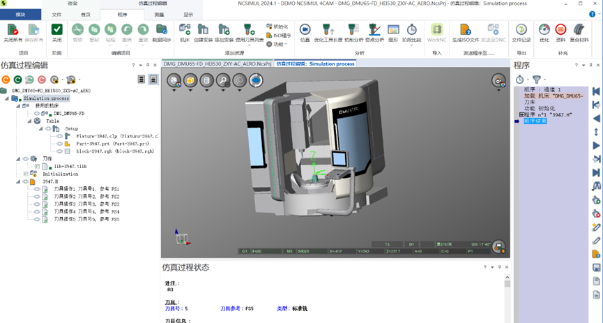
Task: Click the 优化 optimization gauge icon
Action: [544, 29]
